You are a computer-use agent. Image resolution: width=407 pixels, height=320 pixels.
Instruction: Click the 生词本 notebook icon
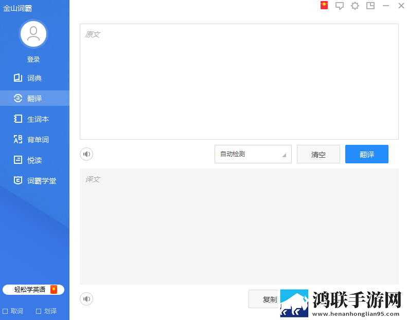click(x=17, y=119)
